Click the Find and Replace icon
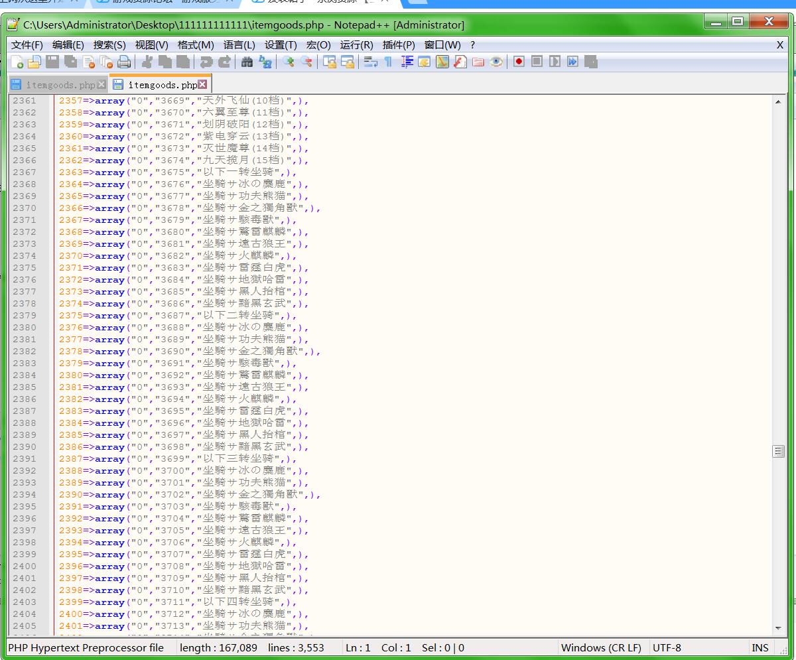Screen dimensions: 796x660 click(265, 62)
